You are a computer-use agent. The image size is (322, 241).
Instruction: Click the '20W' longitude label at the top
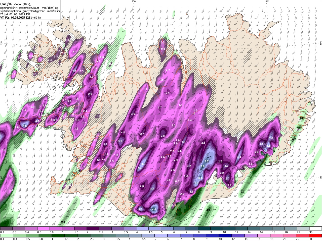tap(134, 1)
